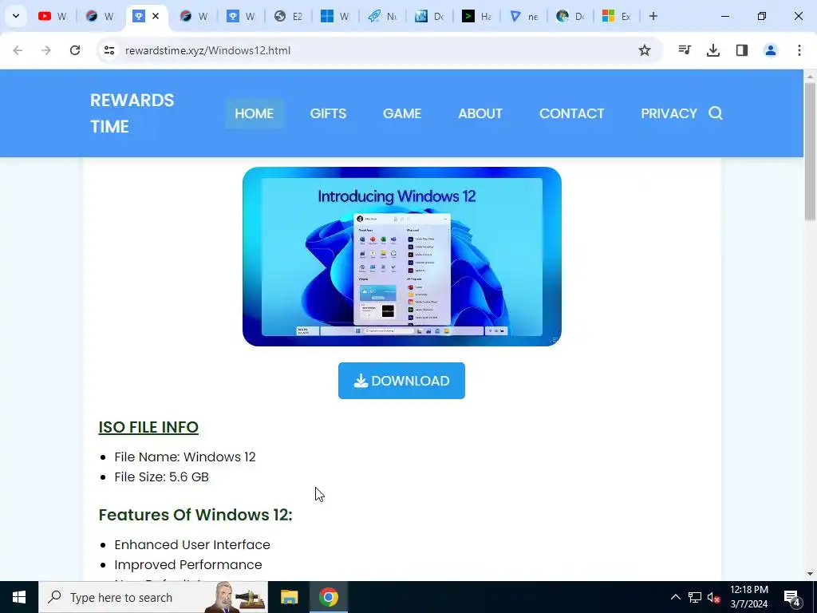Restore down the Chrome window
This screenshot has width=817, height=613.
click(762, 16)
